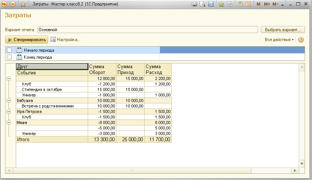Click the M+ memory add button
The image size is (312, 180).
(x=267, y=4)
